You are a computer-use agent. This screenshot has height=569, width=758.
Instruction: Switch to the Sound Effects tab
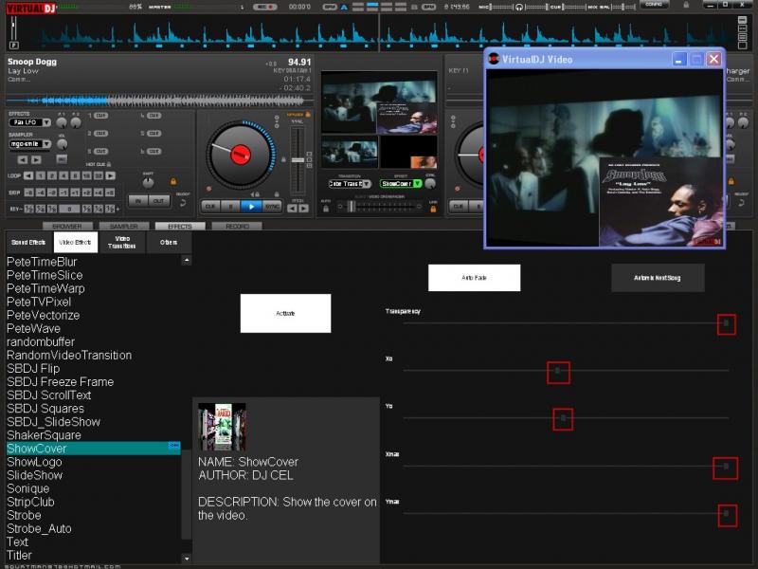[x=28, y=243]
